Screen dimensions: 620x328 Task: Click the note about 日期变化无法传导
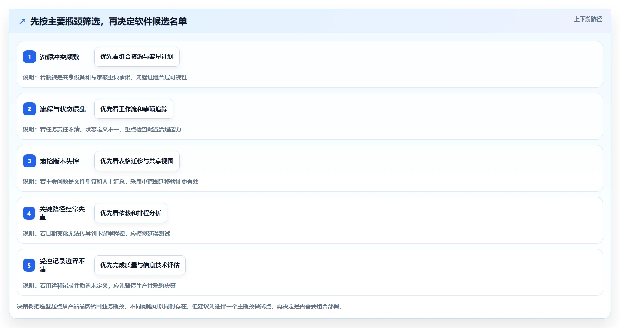(x=97, y=233)
